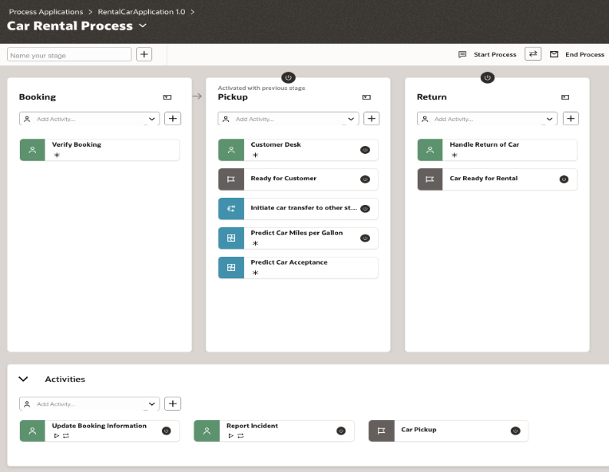Image resolution: width=609 pixels, height=472 pixels.
Task: Click Predict Car Acceptance decision icon
Action: pyautogui.click(x=231, y=268)
